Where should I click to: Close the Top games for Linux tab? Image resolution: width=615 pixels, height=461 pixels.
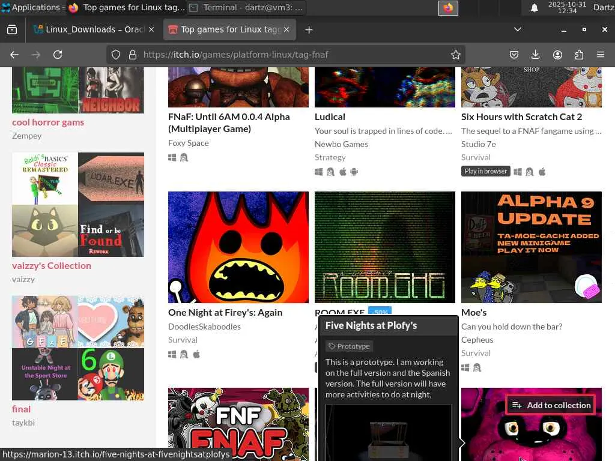coord(286,29)
